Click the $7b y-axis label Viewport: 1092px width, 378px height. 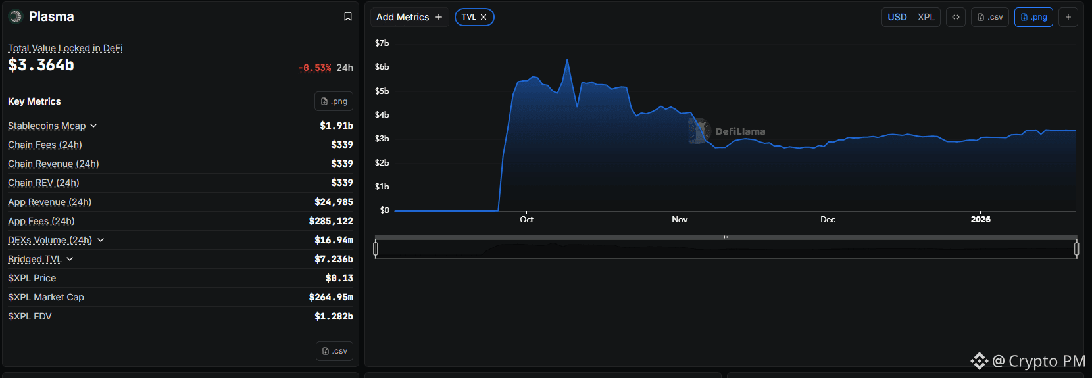382,43
